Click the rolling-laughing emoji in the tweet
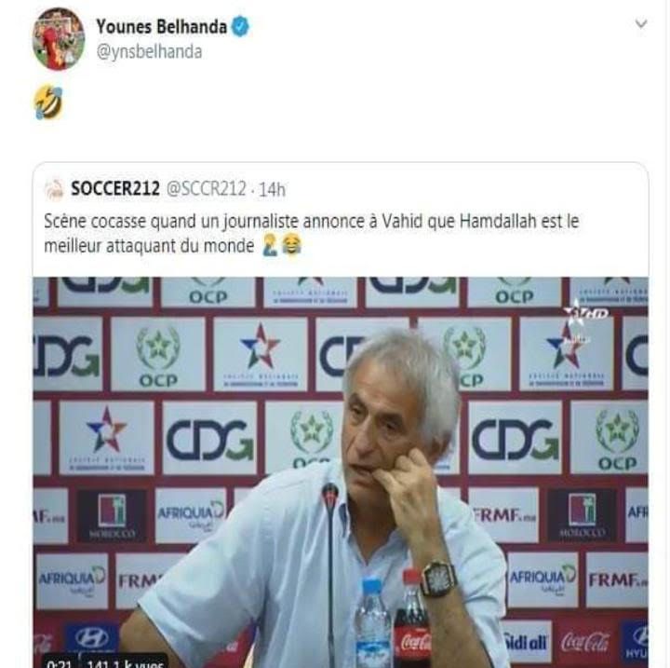670x668 pixels. click(48, 102)
